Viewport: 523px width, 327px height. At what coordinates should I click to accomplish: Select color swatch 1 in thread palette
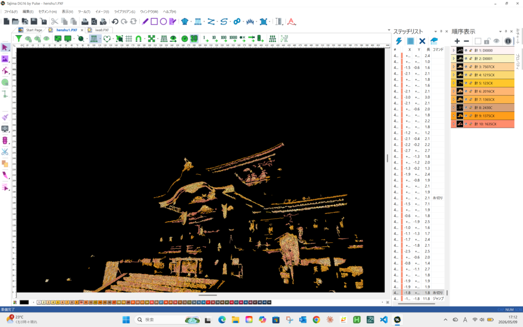(39, 302)
